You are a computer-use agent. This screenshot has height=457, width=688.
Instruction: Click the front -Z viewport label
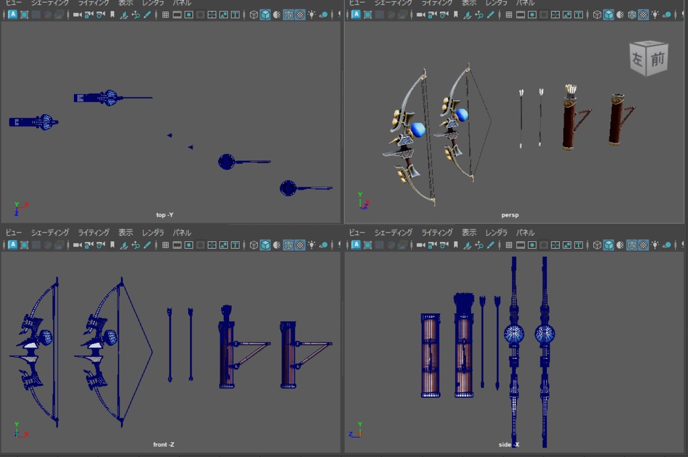(x=164, y=445)
